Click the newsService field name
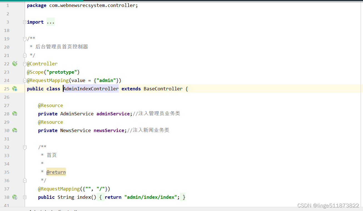363x211 pixels. pyautogui.click(x=109, y=130)
